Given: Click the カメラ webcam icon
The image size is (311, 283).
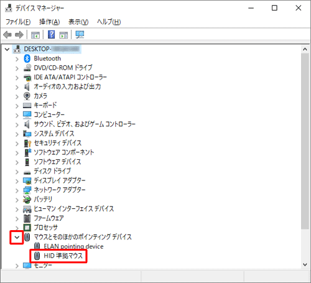Looking at the screenshot, I should click(27, 96).
